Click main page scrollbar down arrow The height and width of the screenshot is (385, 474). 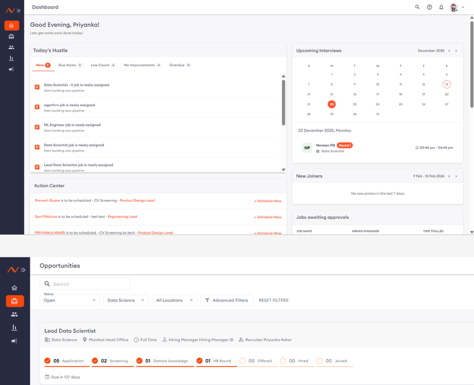472,232
